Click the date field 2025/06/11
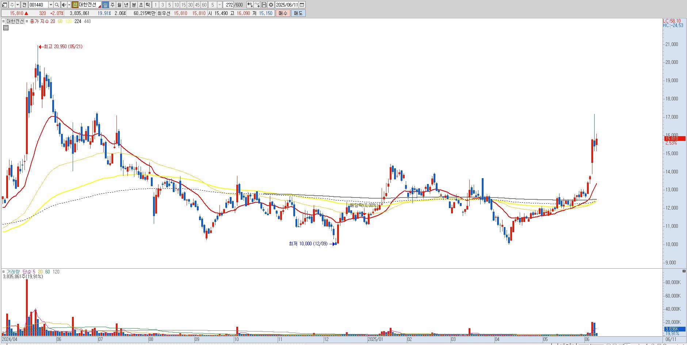The image size is (687, 345). pos(287,5)
